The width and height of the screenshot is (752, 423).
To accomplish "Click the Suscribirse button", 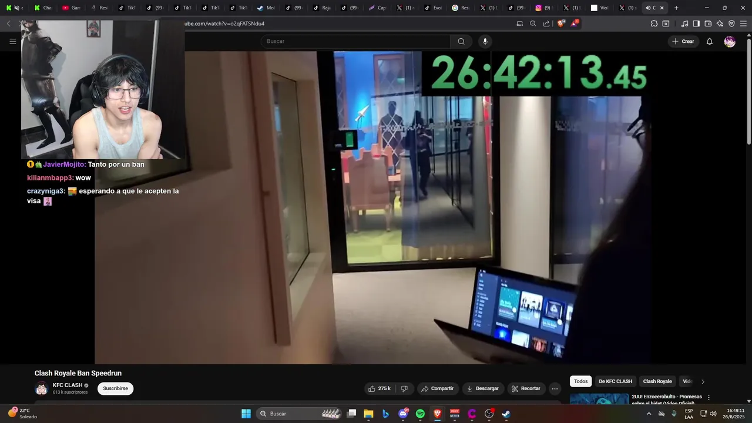I will point(115,388).
